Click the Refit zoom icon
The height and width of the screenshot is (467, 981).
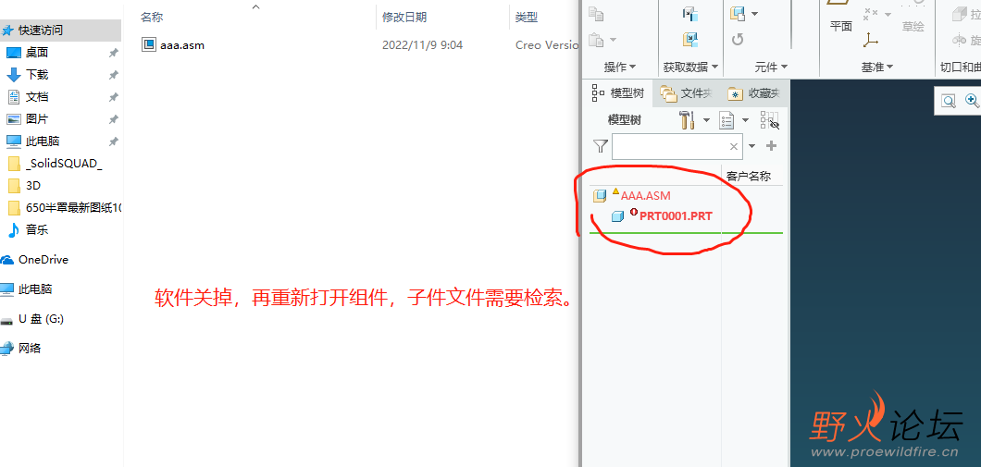[949, 101]
